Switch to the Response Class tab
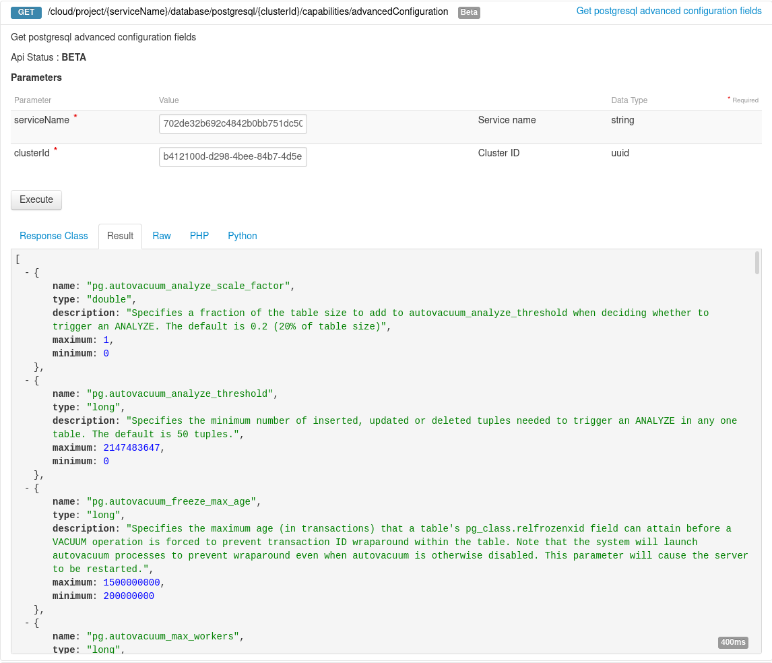The width and height of the screenshot is (772, 663). 53,236
